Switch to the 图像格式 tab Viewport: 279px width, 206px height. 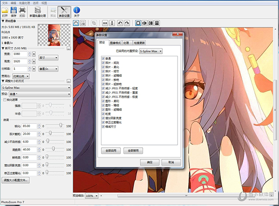coord(115,43)
